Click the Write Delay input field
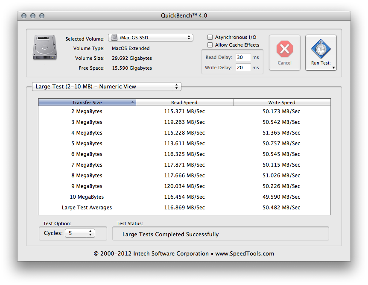Screen dimensions: 368x285 [243, 68]
